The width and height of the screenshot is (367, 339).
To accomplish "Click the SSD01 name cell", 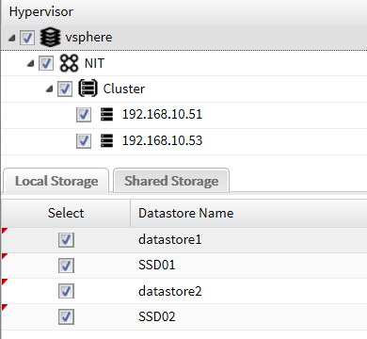I will [248, 266].
